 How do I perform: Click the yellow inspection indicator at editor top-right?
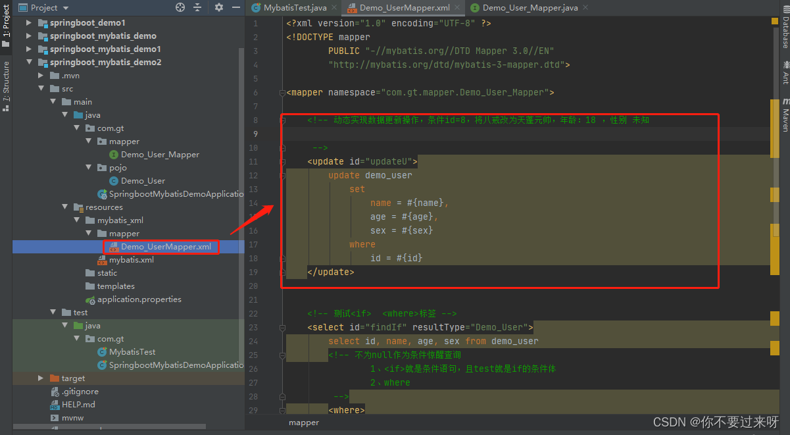click(774, 22)
